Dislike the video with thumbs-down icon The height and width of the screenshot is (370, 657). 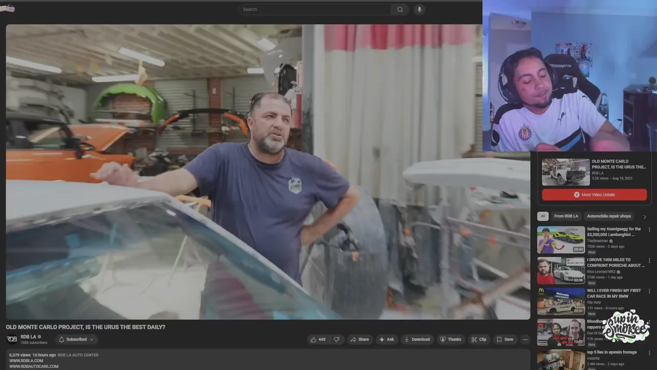[x=337, y=340]
